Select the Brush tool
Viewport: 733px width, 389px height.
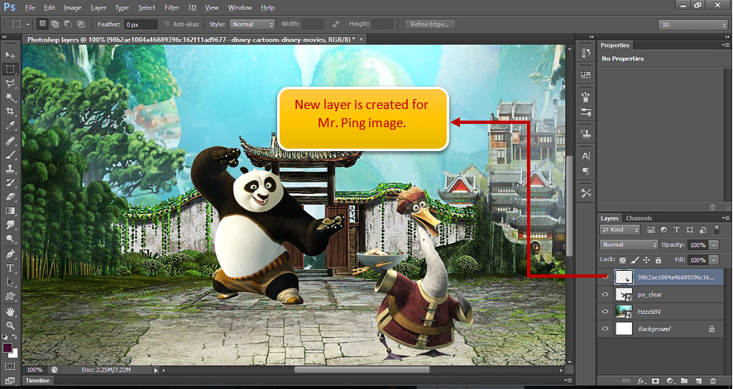click(x=10, y=154)
